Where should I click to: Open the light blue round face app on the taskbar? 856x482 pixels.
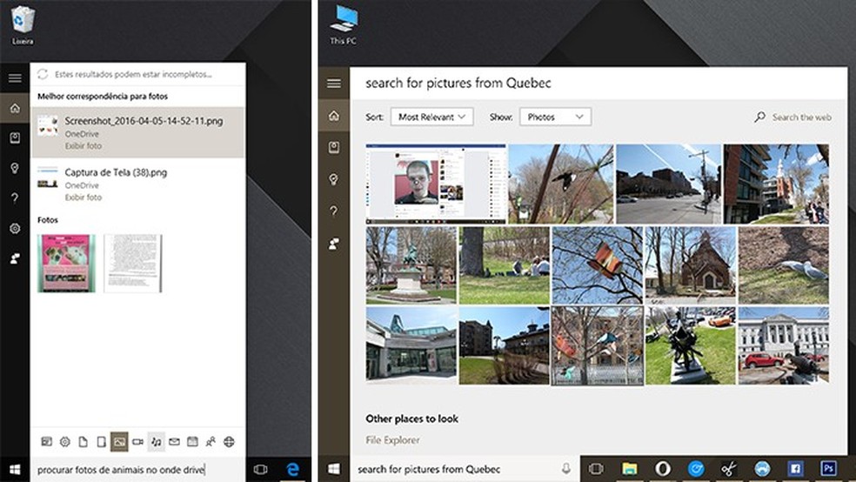[x=762, y=469]
